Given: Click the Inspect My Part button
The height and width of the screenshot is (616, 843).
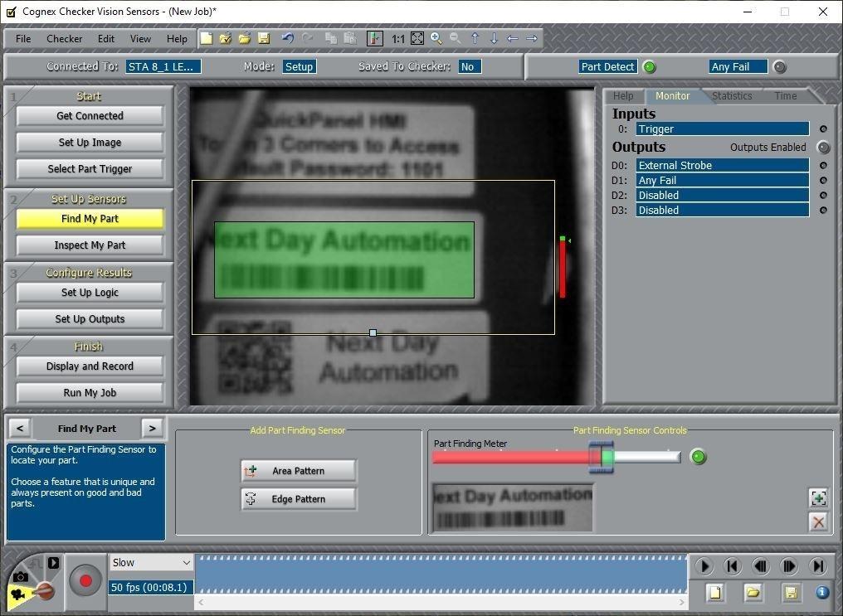Looking at the screenshot, I should [90, 245].
